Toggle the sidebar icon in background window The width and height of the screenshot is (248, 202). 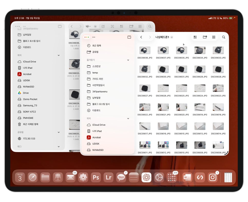point(60,26)
